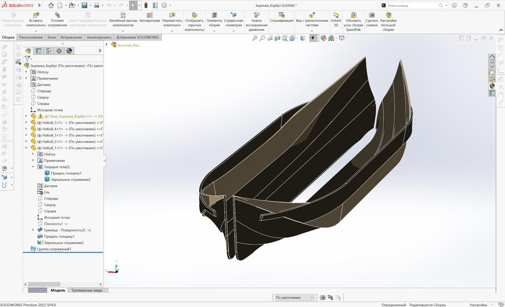Click the Трехмерные виды bottom tab
This screenshot has height=307, width=505.
click(x=87, y=290)
